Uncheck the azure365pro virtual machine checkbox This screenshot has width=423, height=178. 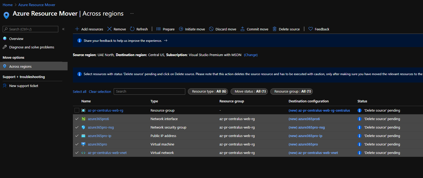(x=77, y=144)
